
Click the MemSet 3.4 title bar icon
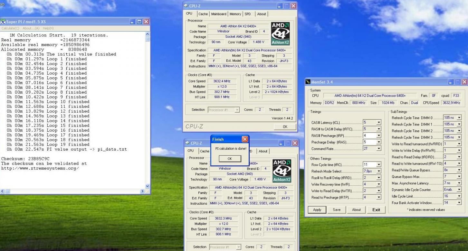308,82
